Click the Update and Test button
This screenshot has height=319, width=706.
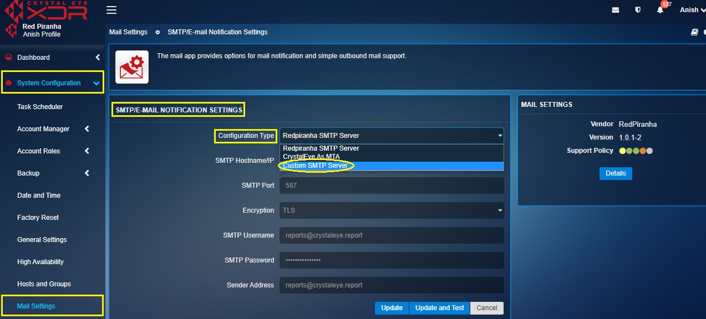click(439, 308)
